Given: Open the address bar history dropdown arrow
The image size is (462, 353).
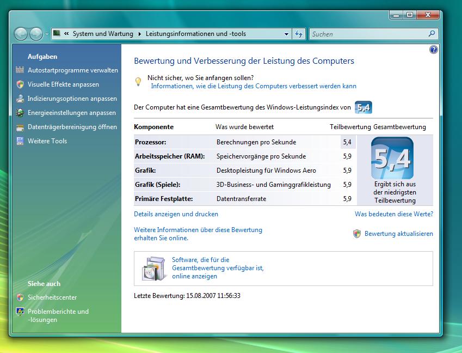Looking at the screenshot, I should pos(286,34).
